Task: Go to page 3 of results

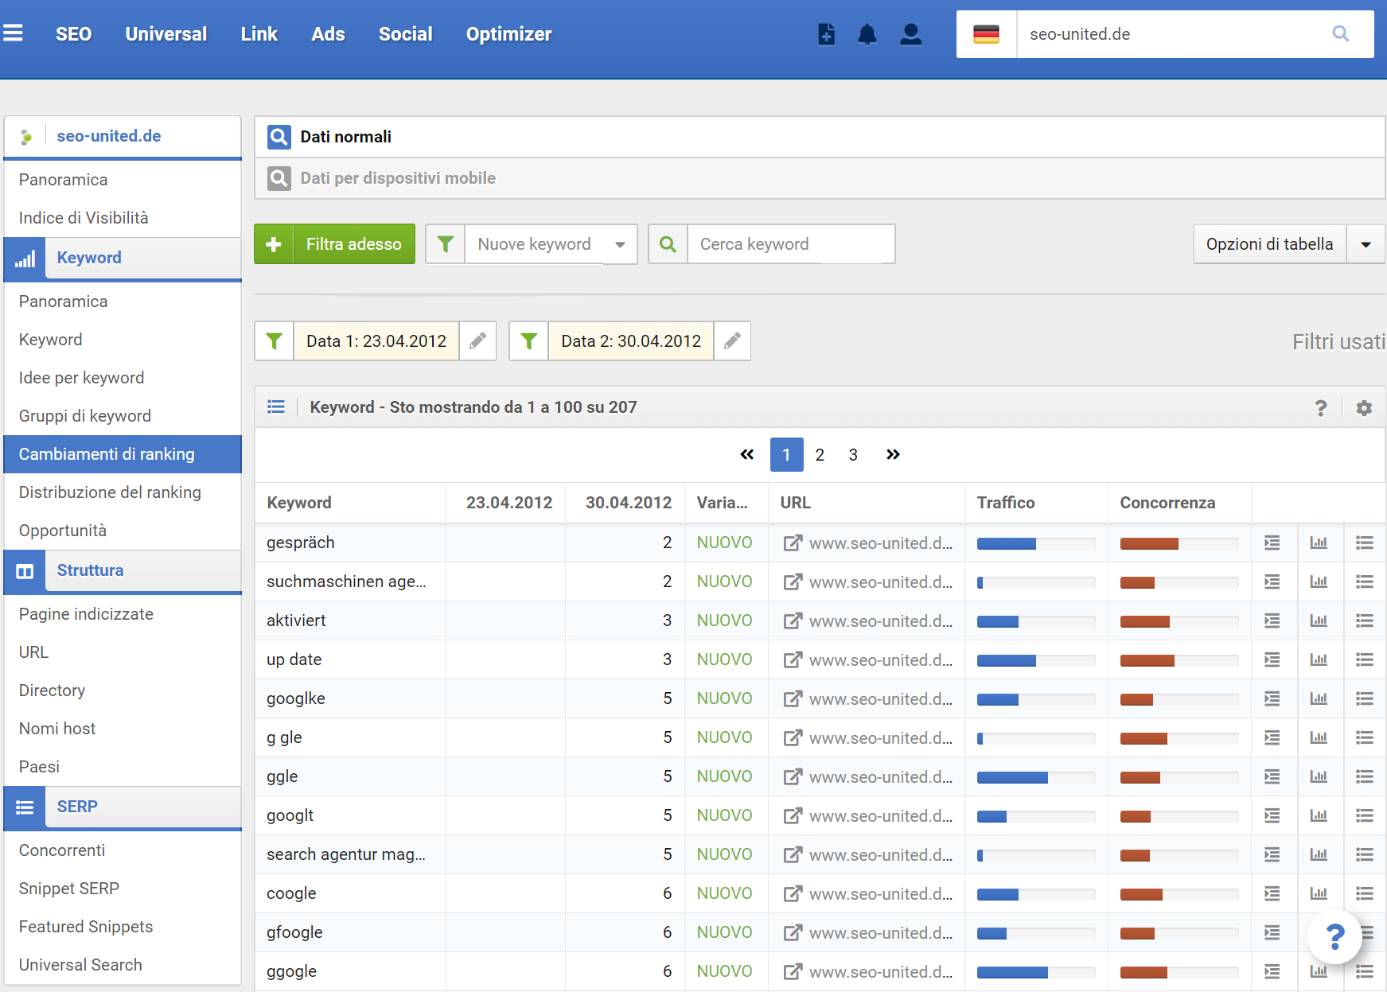Action: pyautogui.click(x=853, y=454)
